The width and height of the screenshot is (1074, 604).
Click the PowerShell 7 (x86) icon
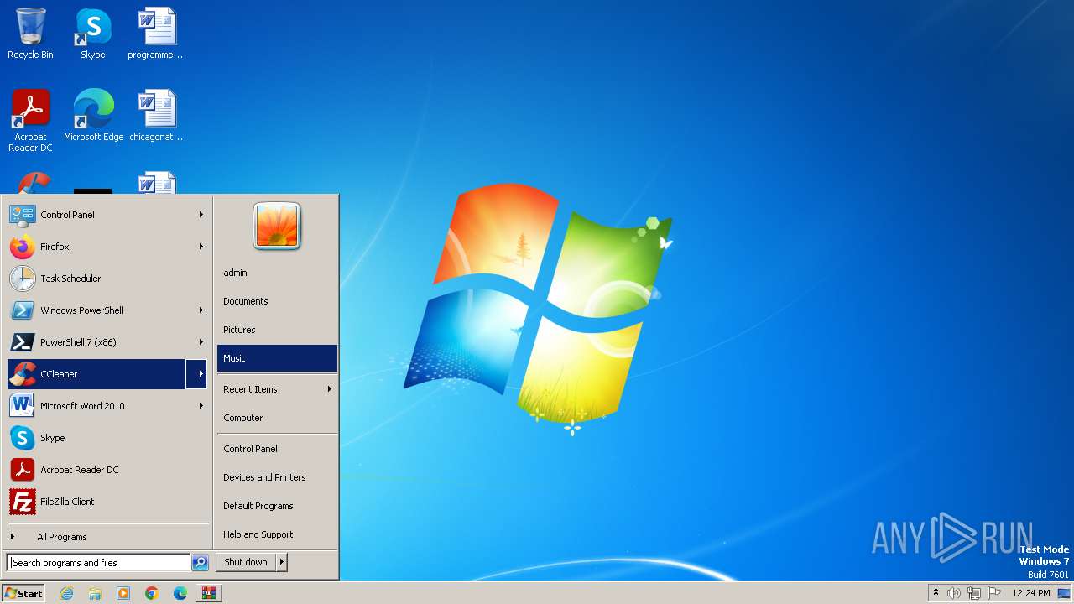point(22,342)
